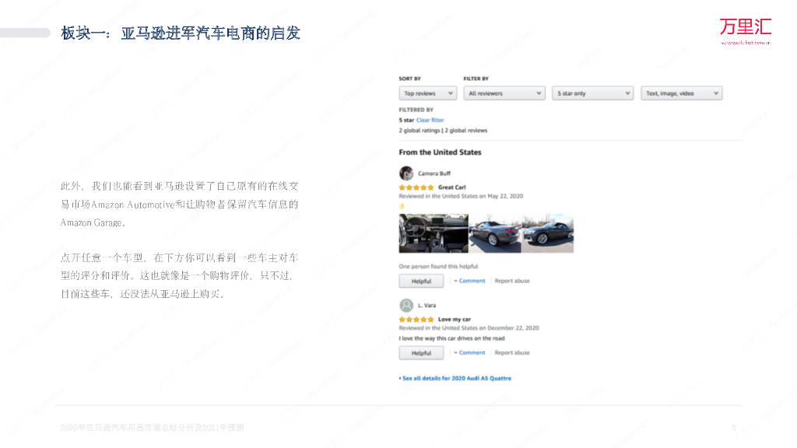Open the 'All reviewers' filter dropdown
The height and width of the screenshot is (448, 797).
pyautogui.click(x=504, y=93)
